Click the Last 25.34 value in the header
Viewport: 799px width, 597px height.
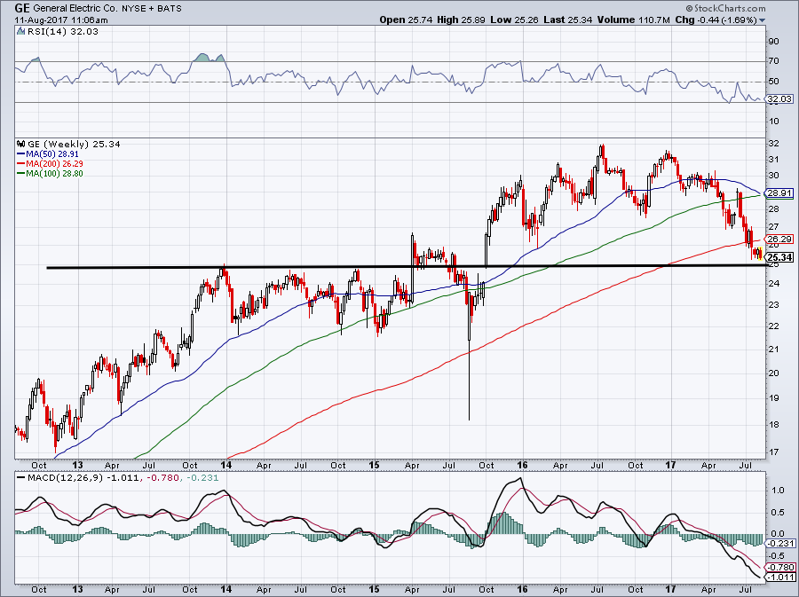point(567,20)
